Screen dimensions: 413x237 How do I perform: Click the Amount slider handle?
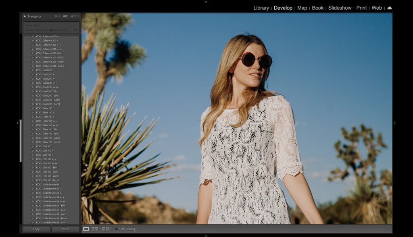pos(51,30)
